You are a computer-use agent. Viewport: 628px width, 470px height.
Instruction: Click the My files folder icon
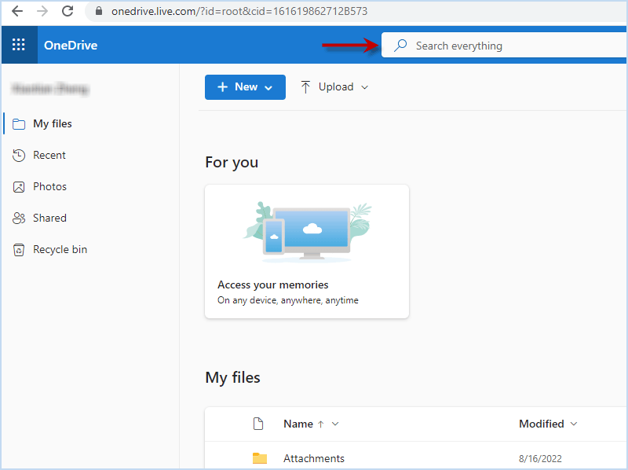pos(19,124)
